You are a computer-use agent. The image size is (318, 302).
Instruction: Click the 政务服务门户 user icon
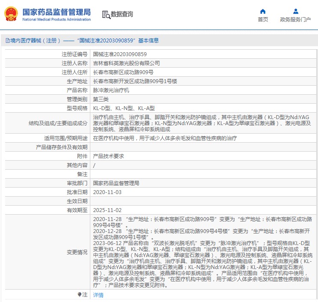coord(296,11)
